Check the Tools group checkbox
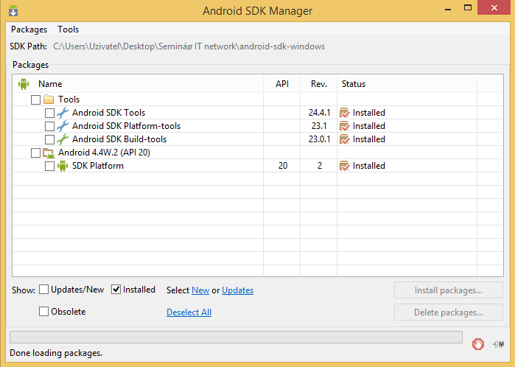Screen dimensions: 515x367 [35, 99]
